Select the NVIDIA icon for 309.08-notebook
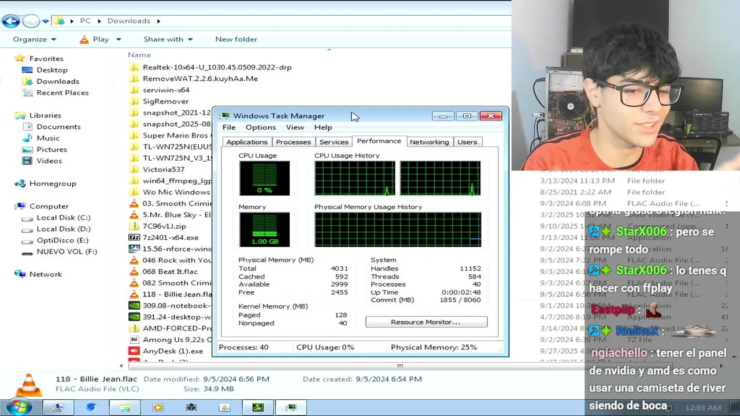 pos(134,306)
